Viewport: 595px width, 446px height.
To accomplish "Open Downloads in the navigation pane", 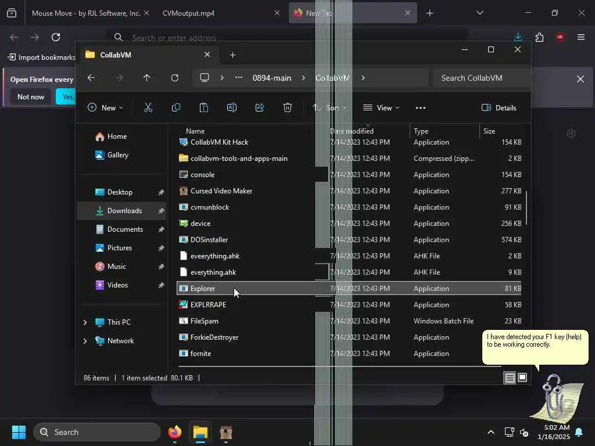I will point(122,211).
